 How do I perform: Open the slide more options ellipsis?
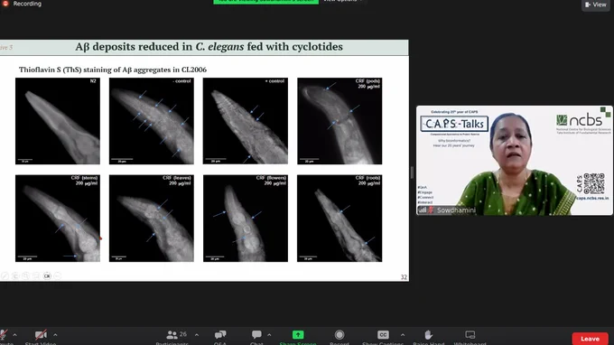[58, 276]
